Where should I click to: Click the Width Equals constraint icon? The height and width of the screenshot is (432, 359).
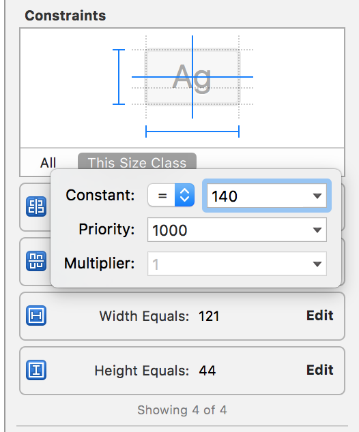click(x=36, y=315)
